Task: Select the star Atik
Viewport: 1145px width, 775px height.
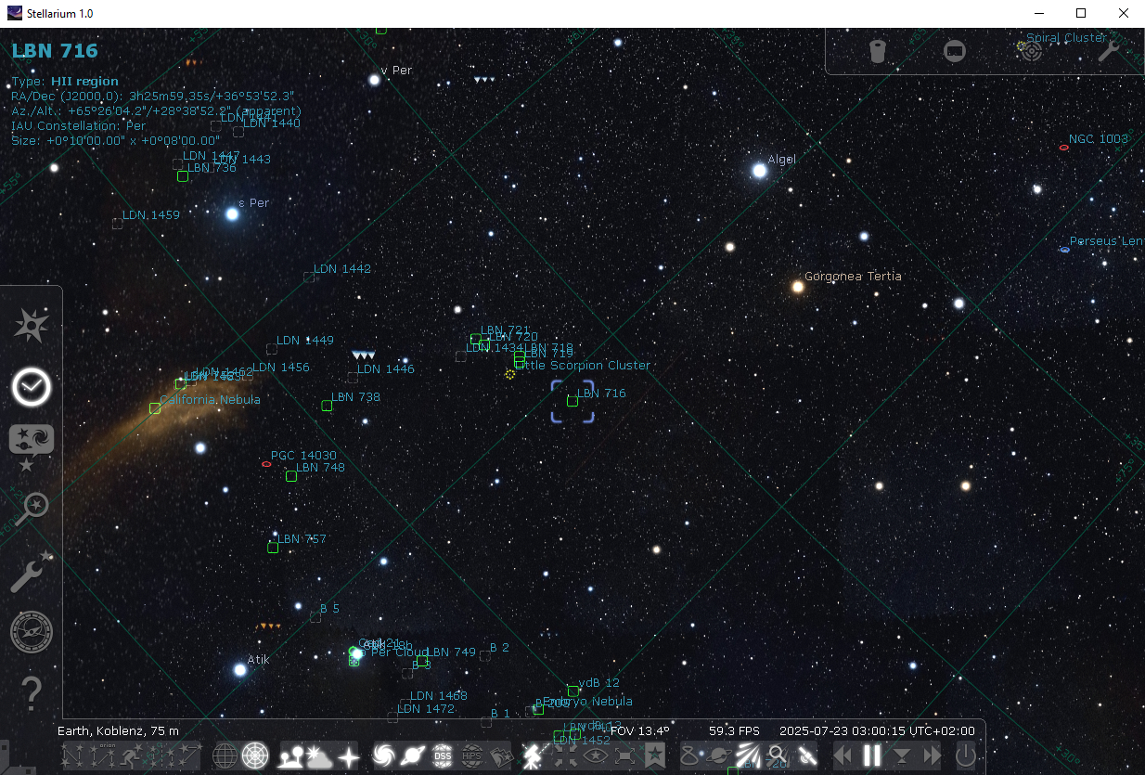Action: point(240,669)
